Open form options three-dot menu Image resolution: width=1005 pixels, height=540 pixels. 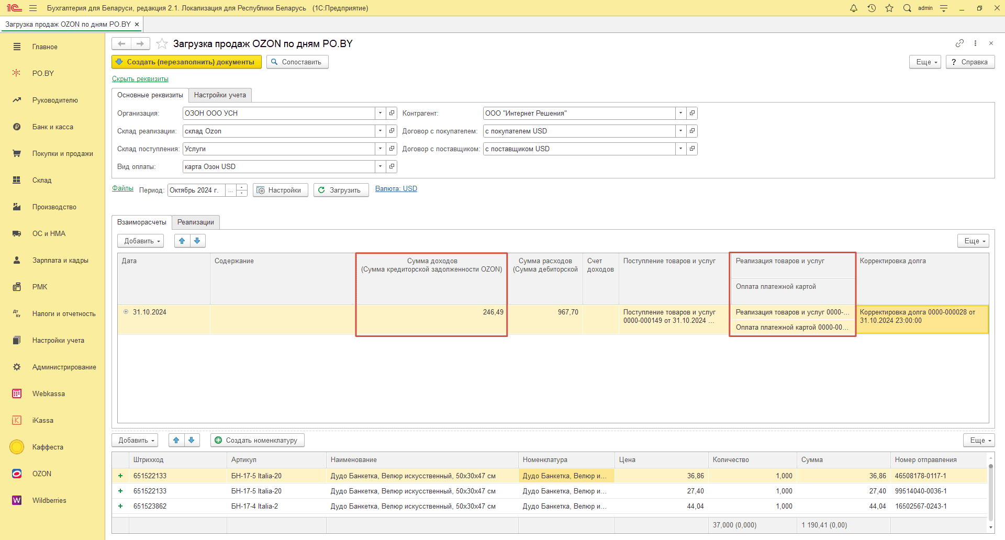[975, 43]
